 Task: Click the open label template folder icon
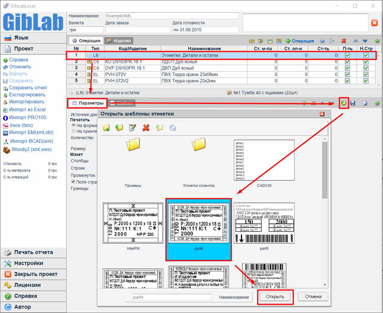pos(343,103)
